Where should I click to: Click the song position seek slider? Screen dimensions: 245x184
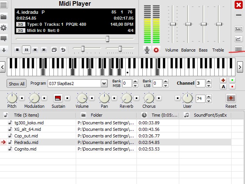pos(75,39)
